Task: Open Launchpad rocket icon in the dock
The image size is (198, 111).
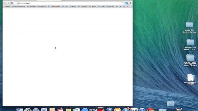Action: [28, 109]
